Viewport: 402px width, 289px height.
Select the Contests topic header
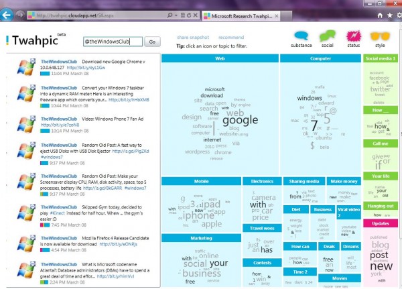(262, 263)
